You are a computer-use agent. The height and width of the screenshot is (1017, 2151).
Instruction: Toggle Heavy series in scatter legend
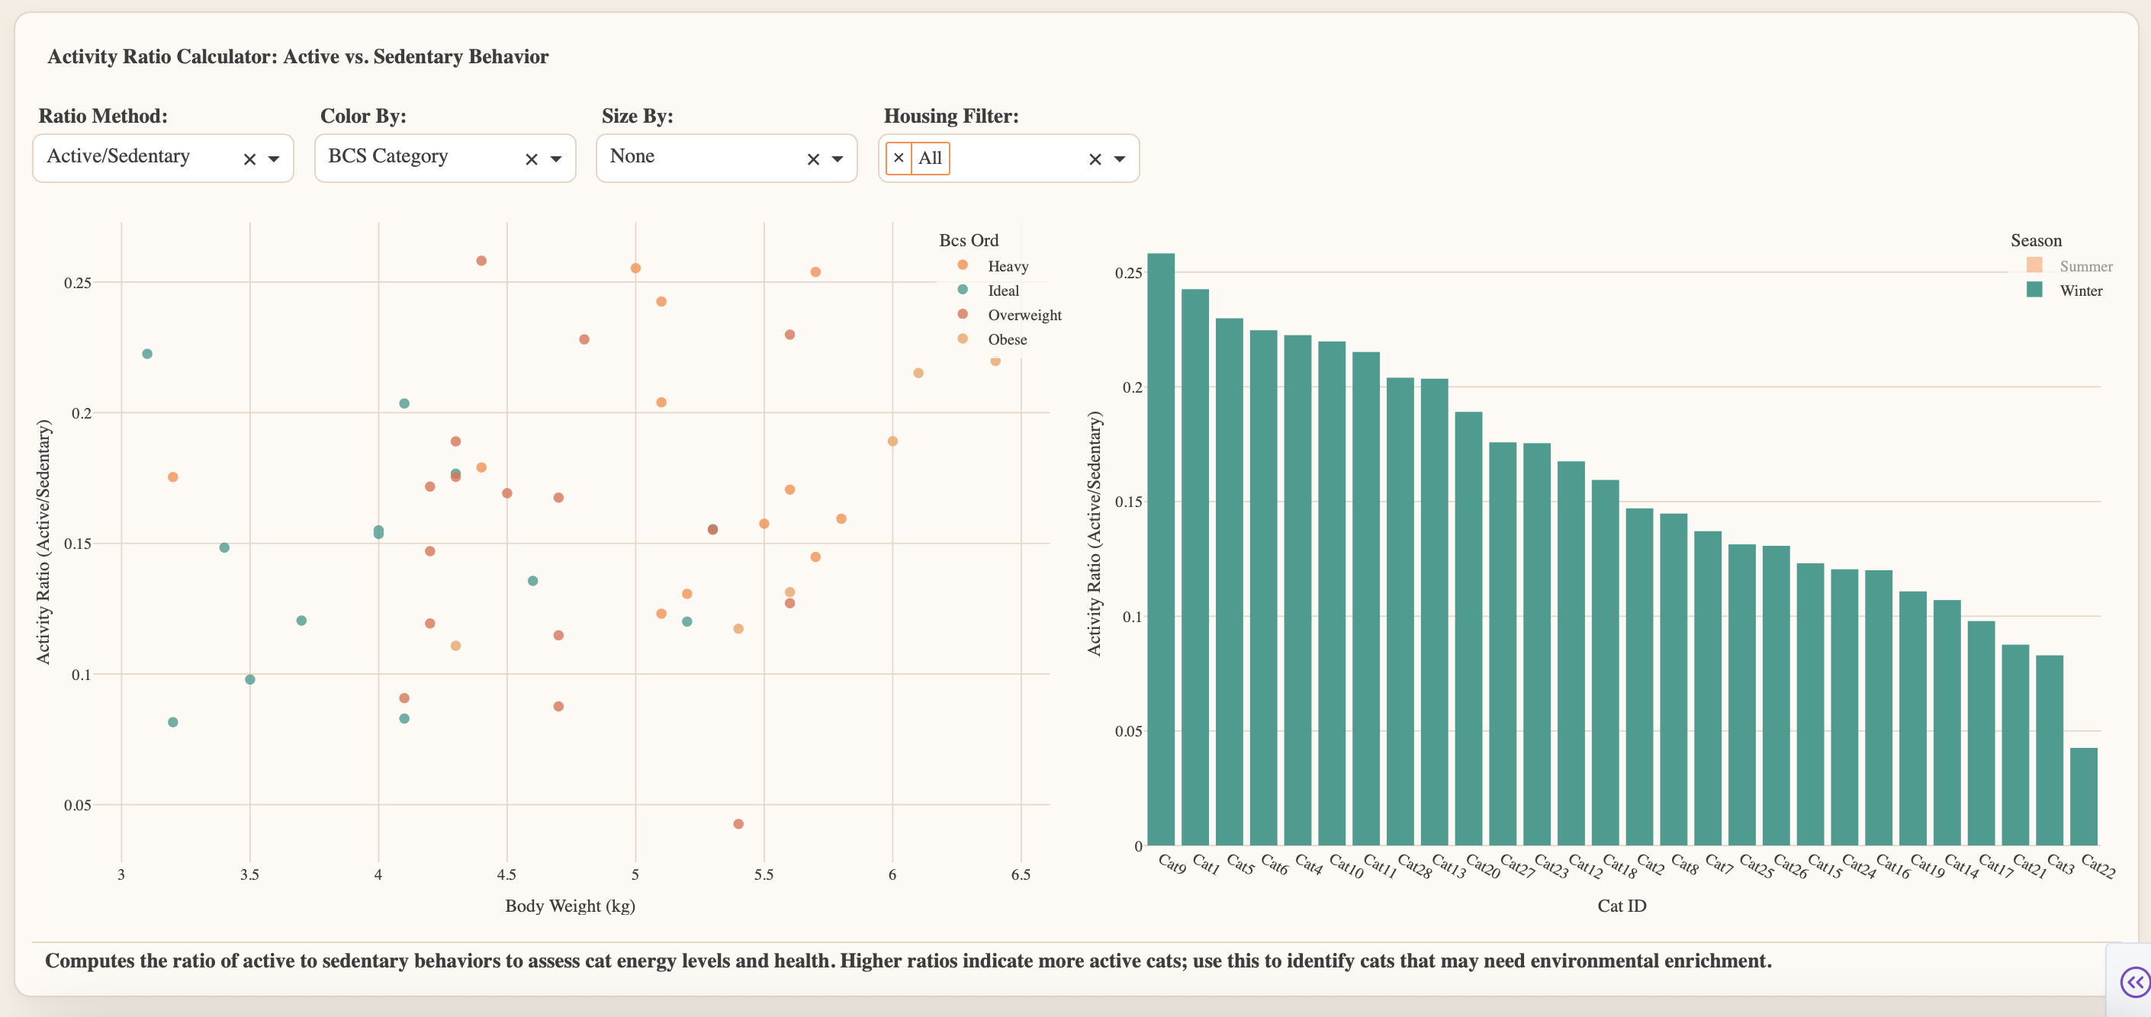click(x=1007, y=266)
